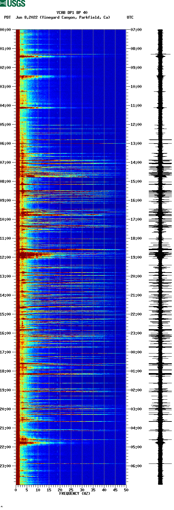This screenshot has width=174, height=510.
Task: Click the 14:00 label on the PDT axis
Action: pyautogui.click(x=5, y=295)
